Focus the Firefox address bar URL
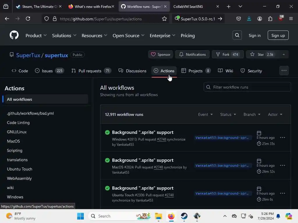Image resolution: width=298 pixels, height=223 pixels. [x=101, y=19]
